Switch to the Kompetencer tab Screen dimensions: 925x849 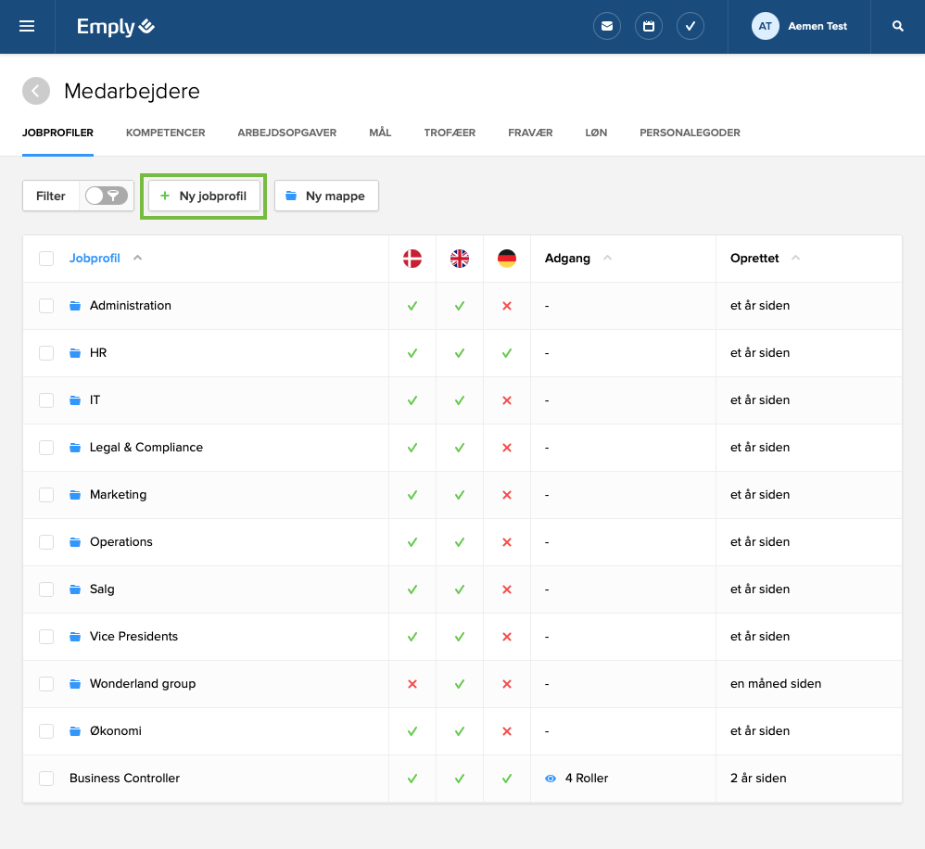(x=165, y=133)
